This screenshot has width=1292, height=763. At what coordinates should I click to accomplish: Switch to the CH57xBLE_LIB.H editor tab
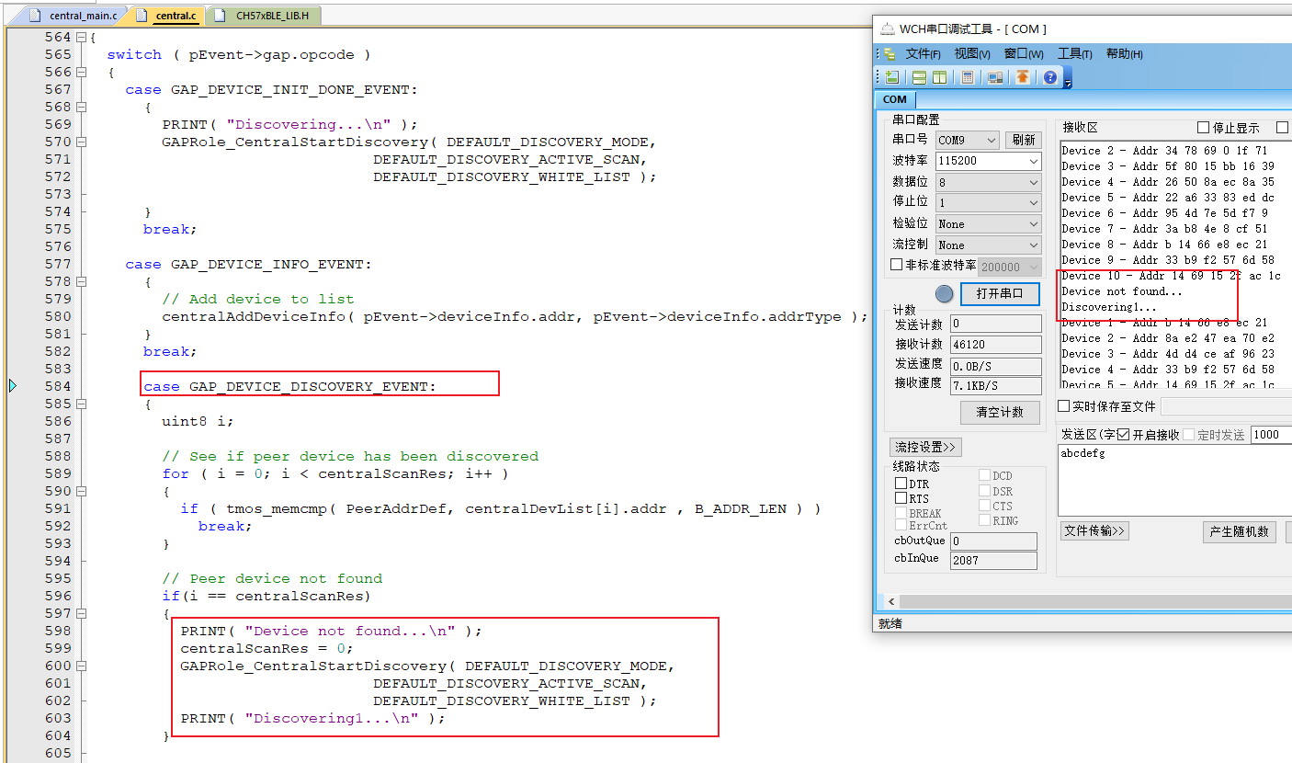point(265,16)
